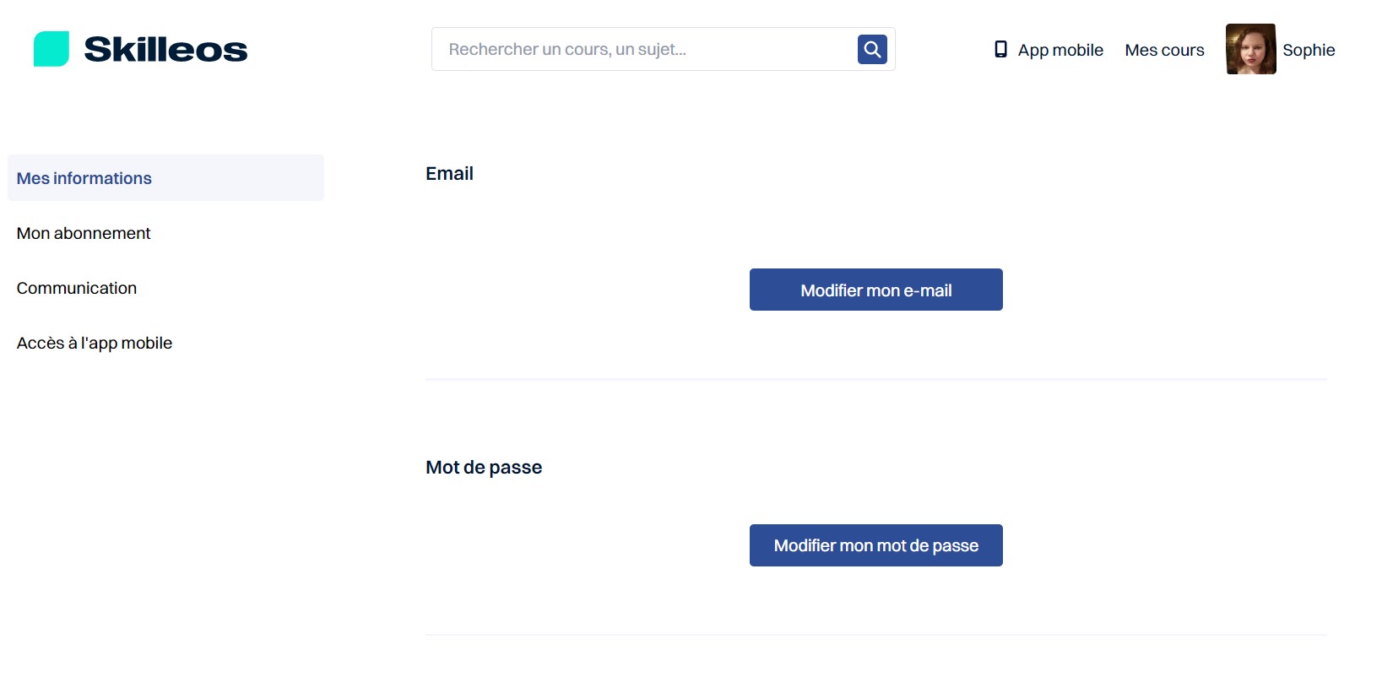1393x688 pixels.
Task: Click the divider below the password section
Action: coord(876,635)
